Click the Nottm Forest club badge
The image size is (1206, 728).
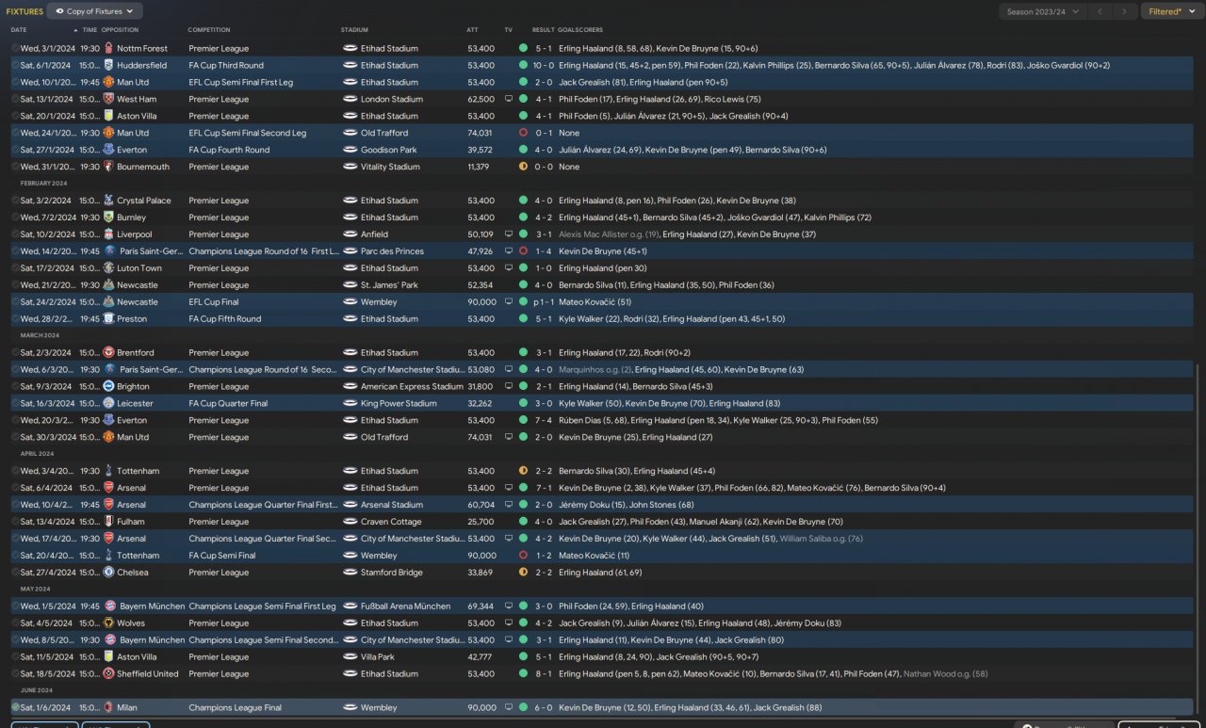109,48
